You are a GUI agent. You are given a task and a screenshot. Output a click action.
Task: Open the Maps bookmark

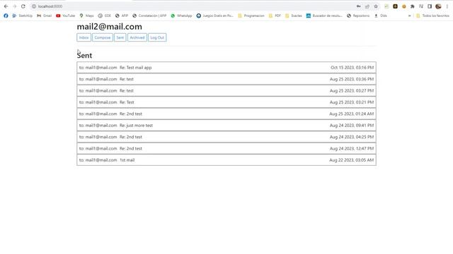(x=86, y=16)
